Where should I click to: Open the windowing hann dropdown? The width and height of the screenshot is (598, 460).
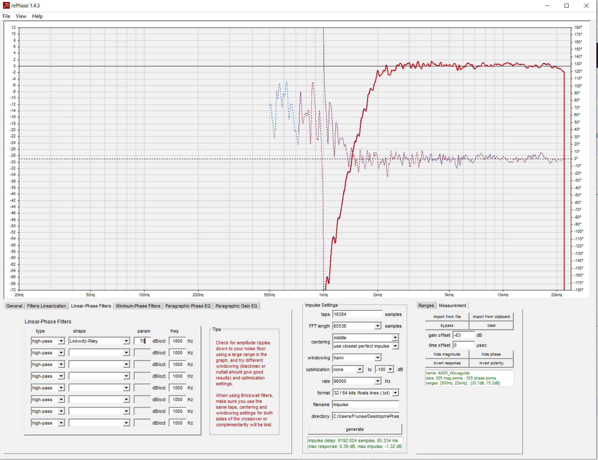[x=378, y=358]
